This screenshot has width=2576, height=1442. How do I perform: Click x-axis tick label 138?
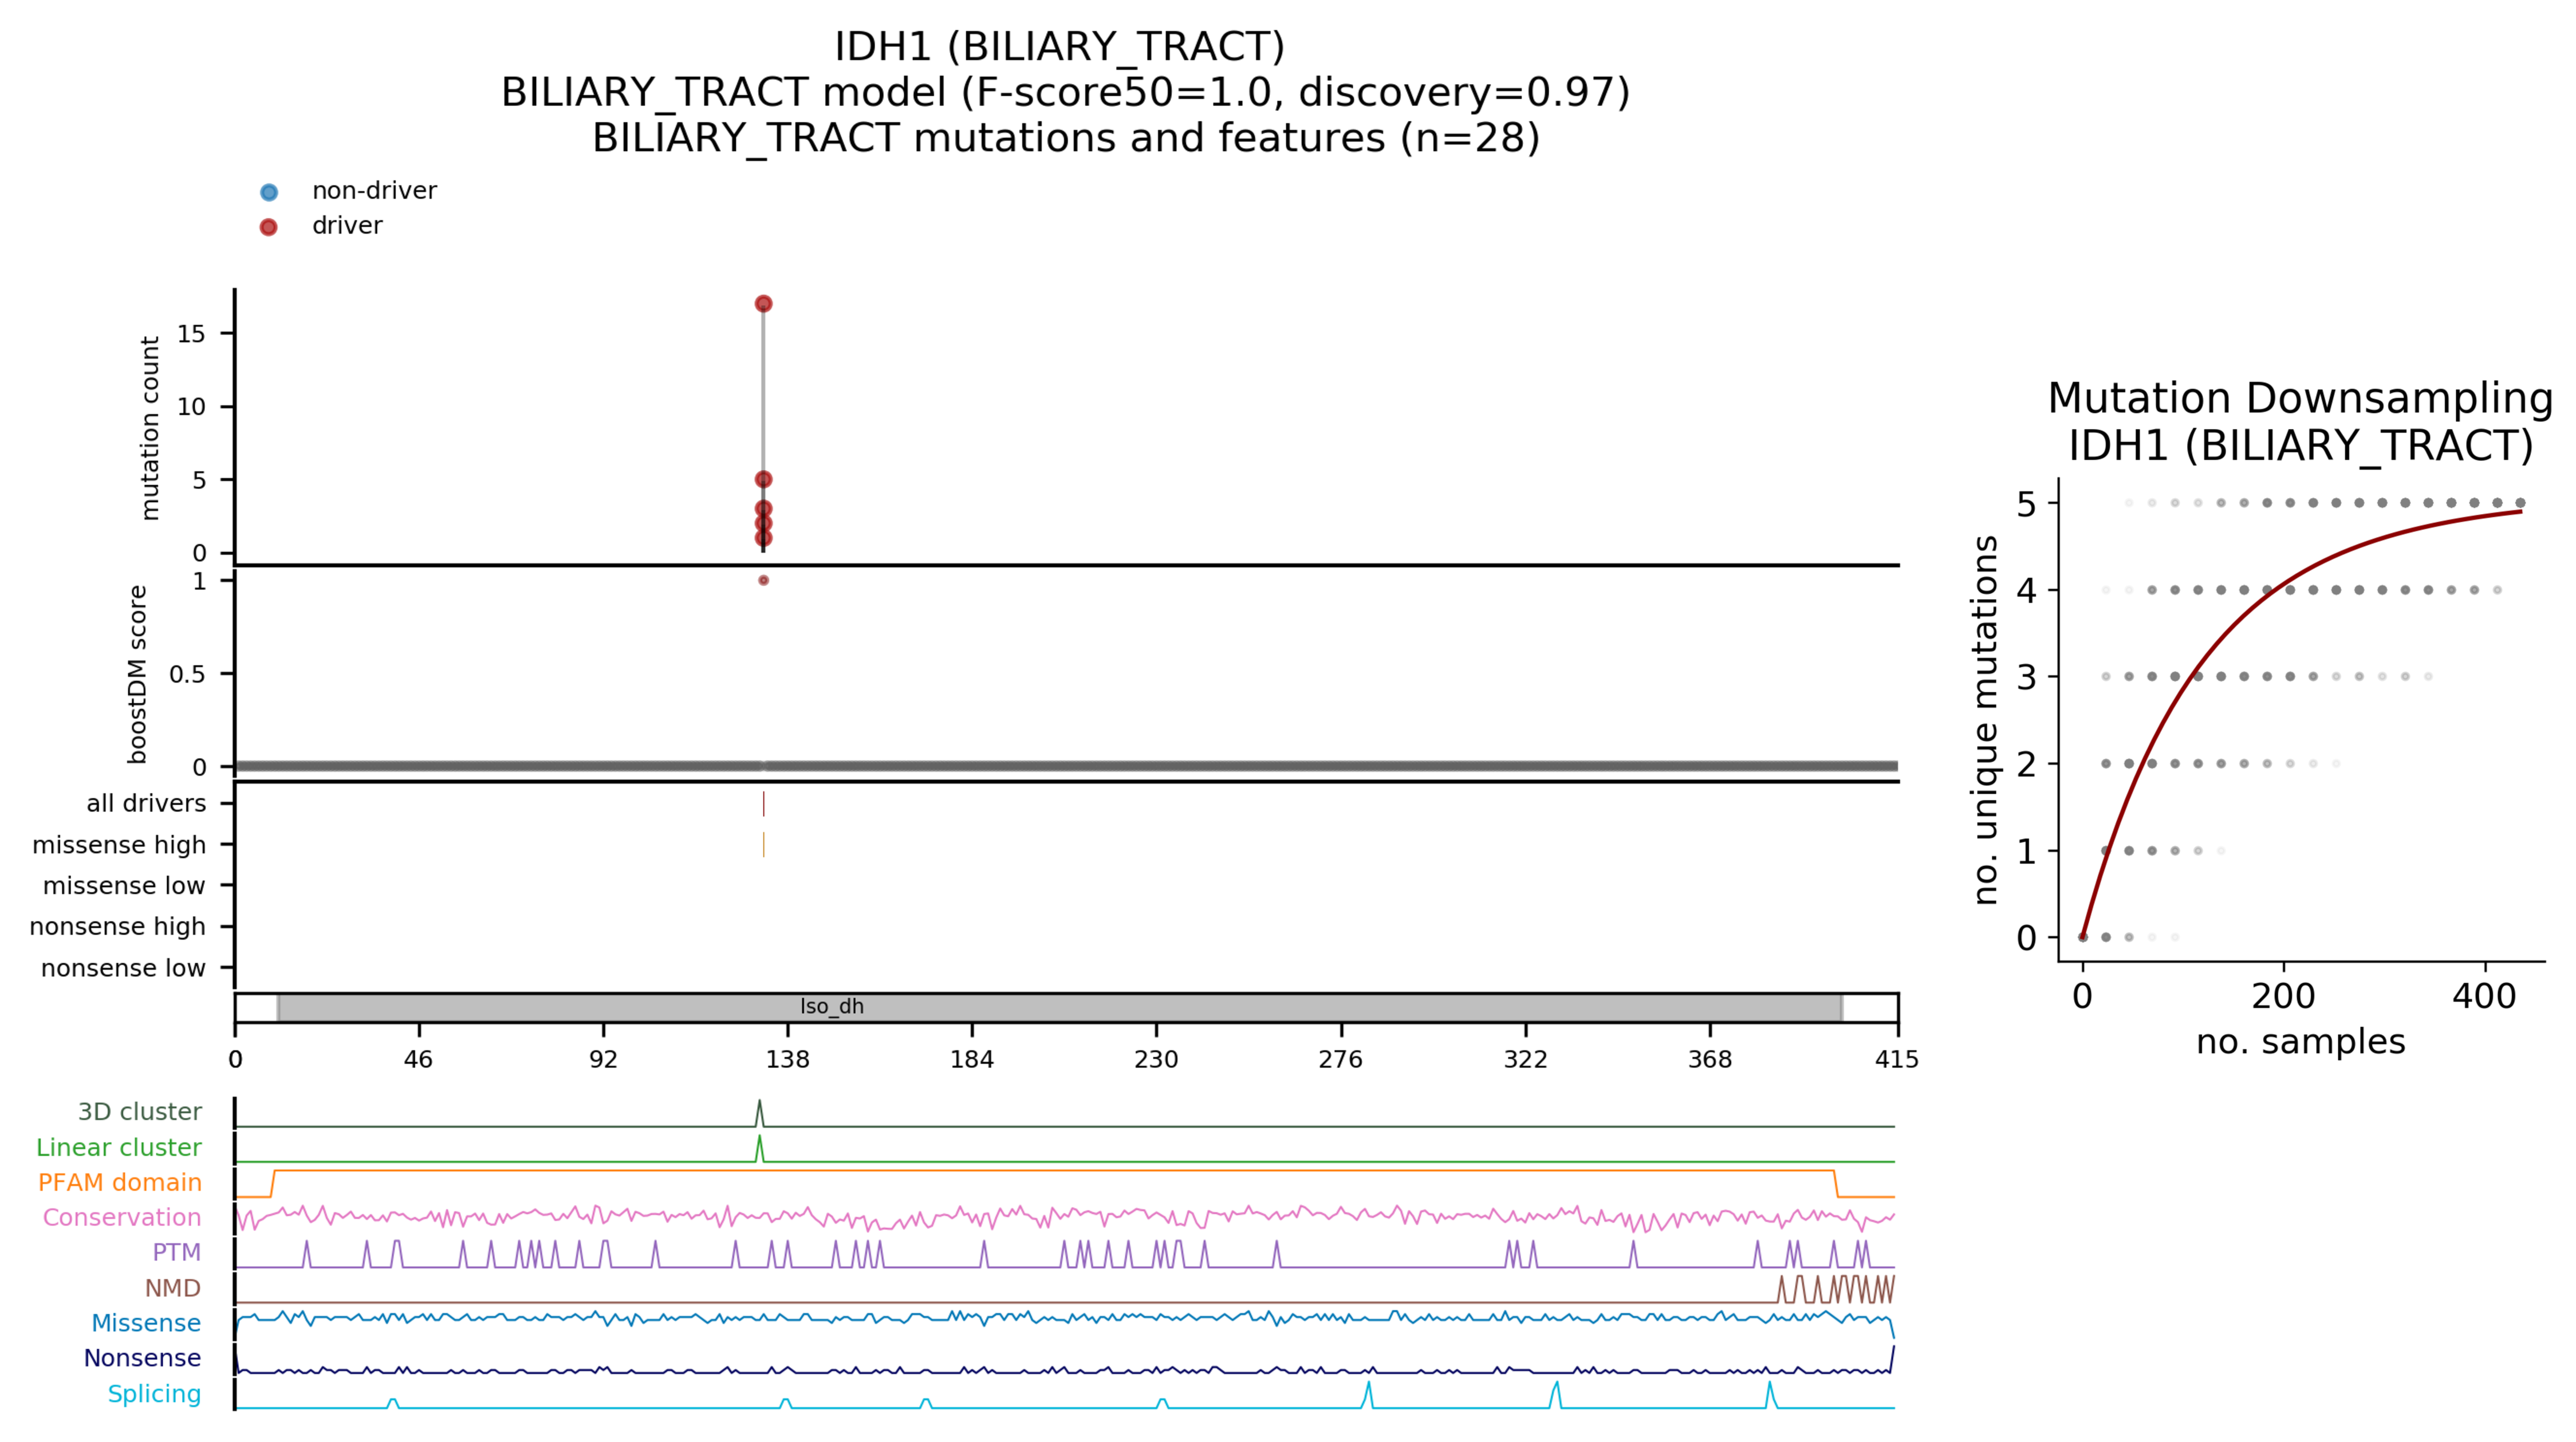[787, 1060]
